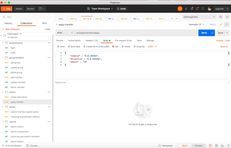Click the request URL input field
The image size is (231, 148).
(x=135, y=33)
